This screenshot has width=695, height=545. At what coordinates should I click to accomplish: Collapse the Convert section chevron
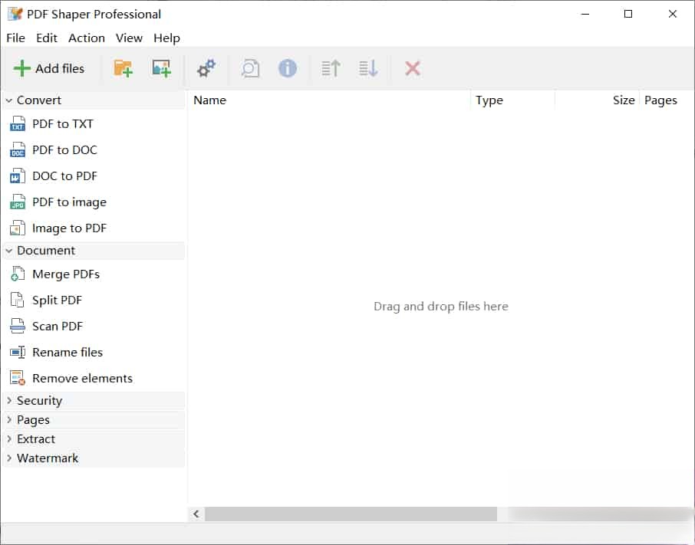pos(9,100)
